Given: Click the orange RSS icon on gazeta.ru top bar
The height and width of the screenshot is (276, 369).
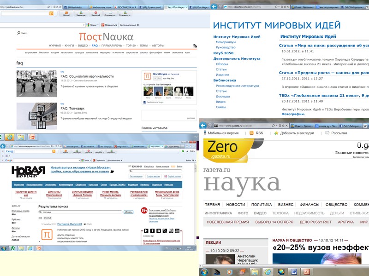Looking at the screenshot, I should pos(251,133).
